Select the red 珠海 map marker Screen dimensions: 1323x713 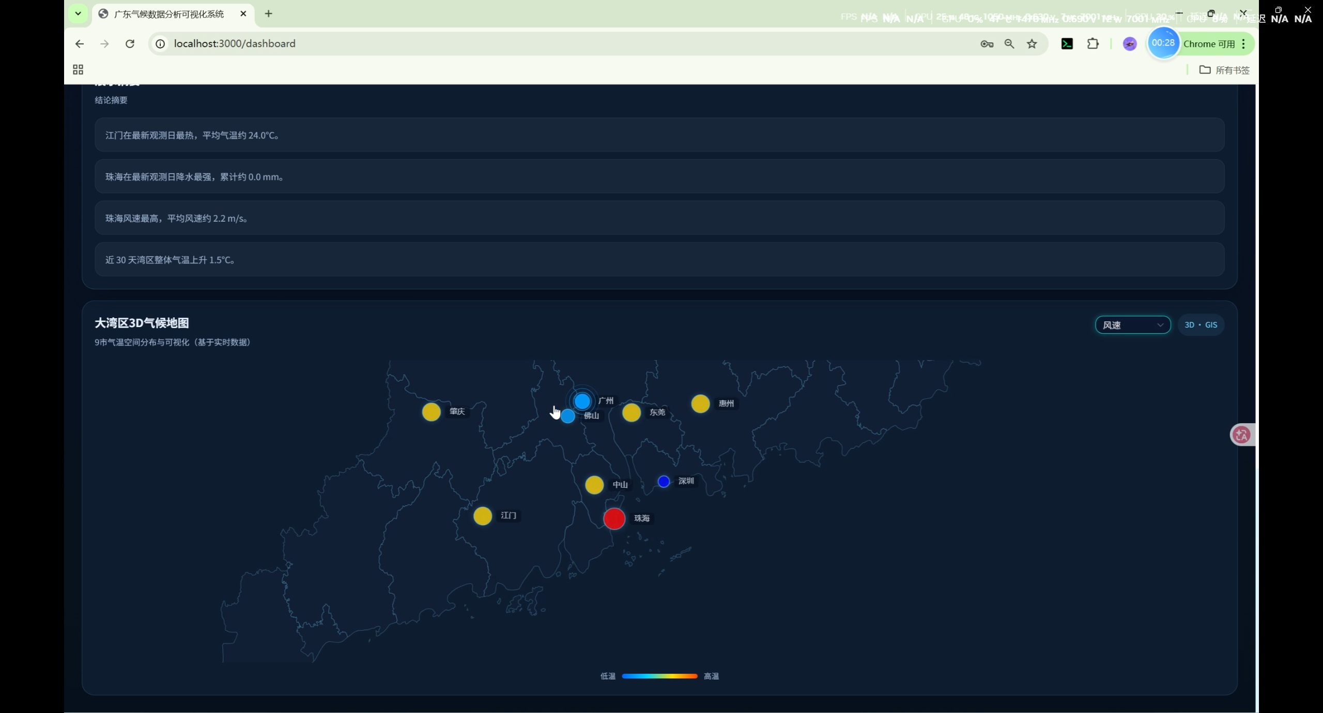coord(614,519)
